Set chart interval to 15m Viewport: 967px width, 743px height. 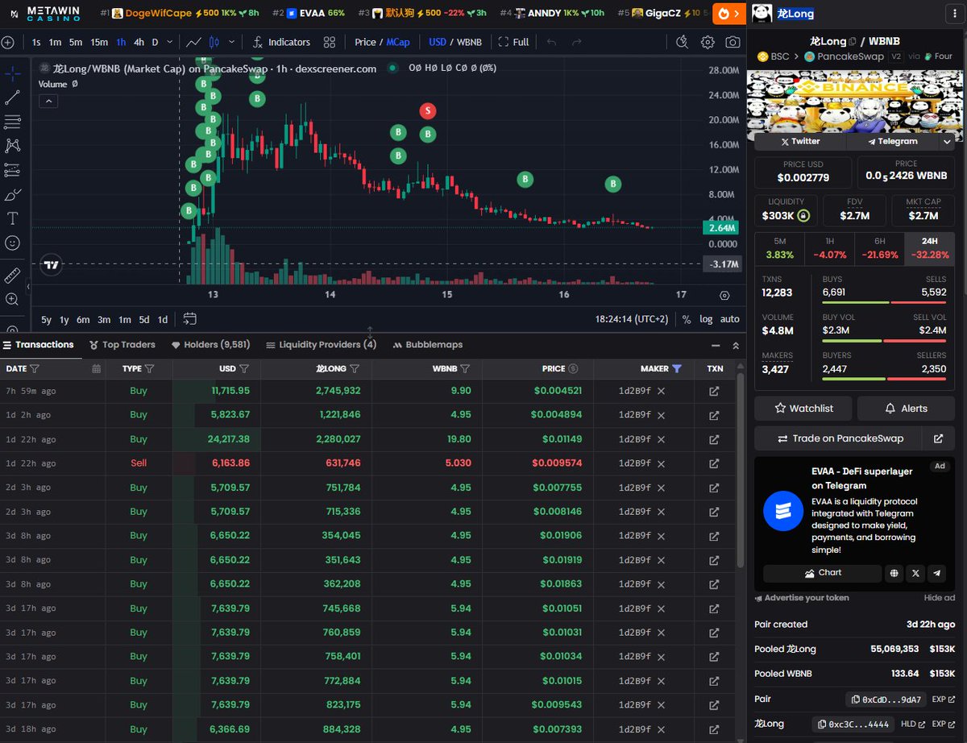point(99,42)
